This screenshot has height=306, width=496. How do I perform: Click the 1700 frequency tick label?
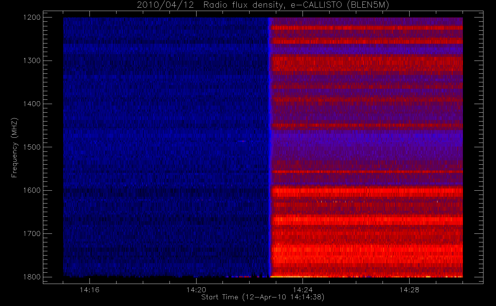(32, 233)
